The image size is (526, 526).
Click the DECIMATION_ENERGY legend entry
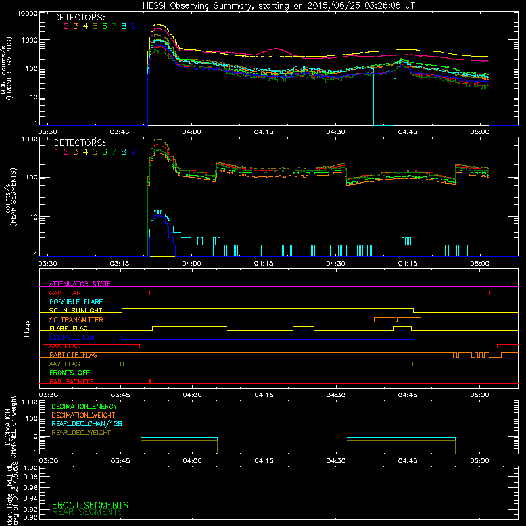click(84, 406)
